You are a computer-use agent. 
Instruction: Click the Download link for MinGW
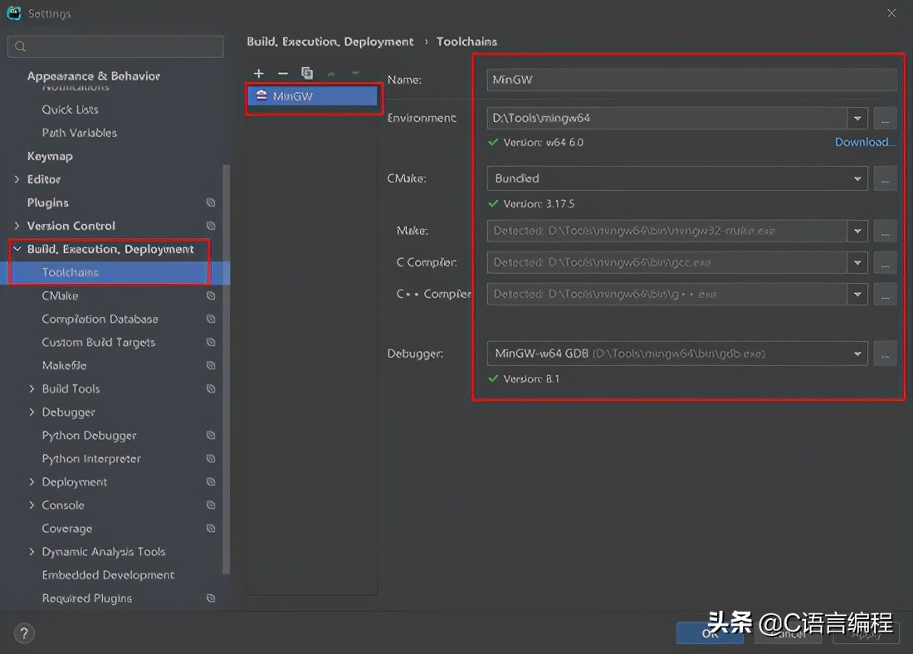tap(863, 141)
